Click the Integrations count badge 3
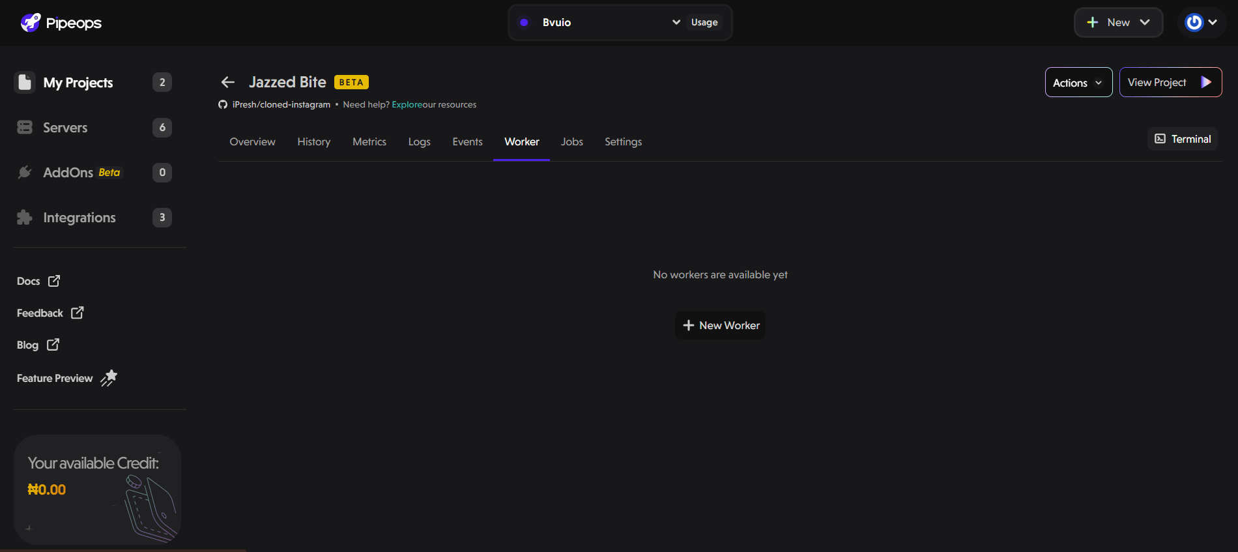The width and height of the screenshot is (1238, 552). (x=162, y=217)
